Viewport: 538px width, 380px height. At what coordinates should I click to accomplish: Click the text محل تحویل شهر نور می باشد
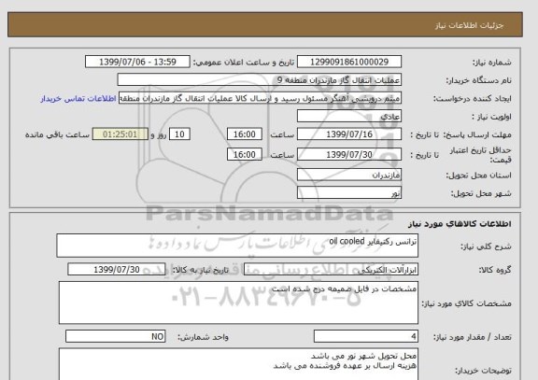coord(363,356)
